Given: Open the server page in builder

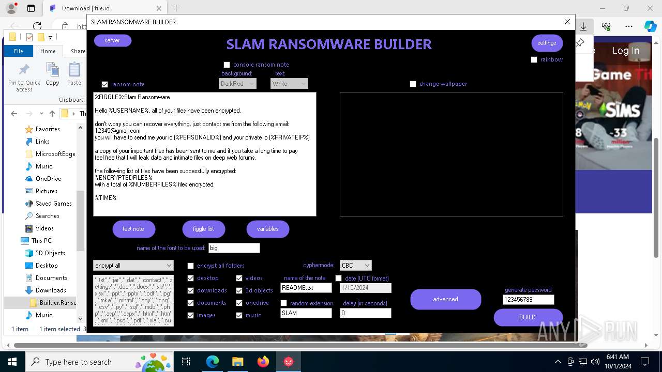Looking at the screenshot, I should pyautogui.click(x=113, y=41).
